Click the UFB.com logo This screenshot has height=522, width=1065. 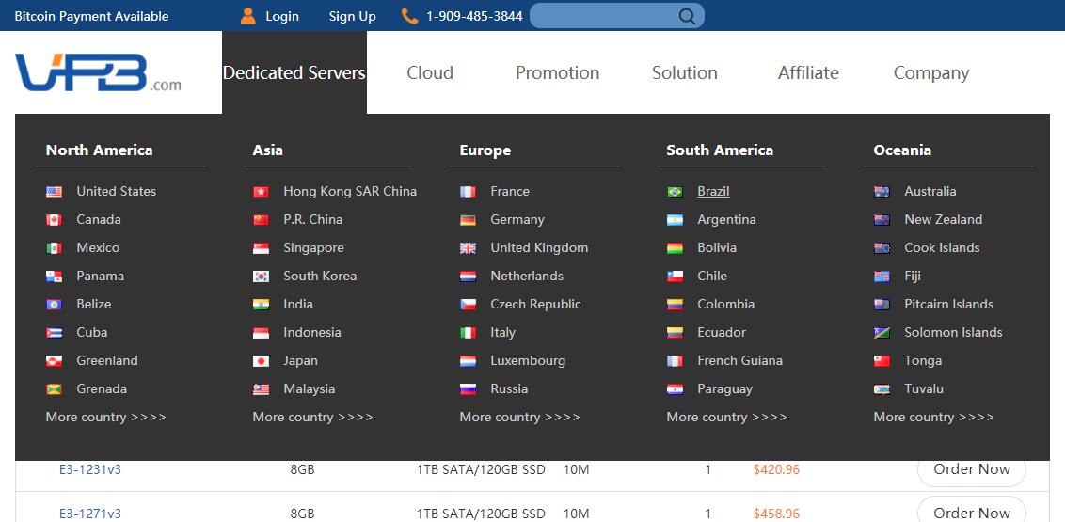click(x=98, y=72)
